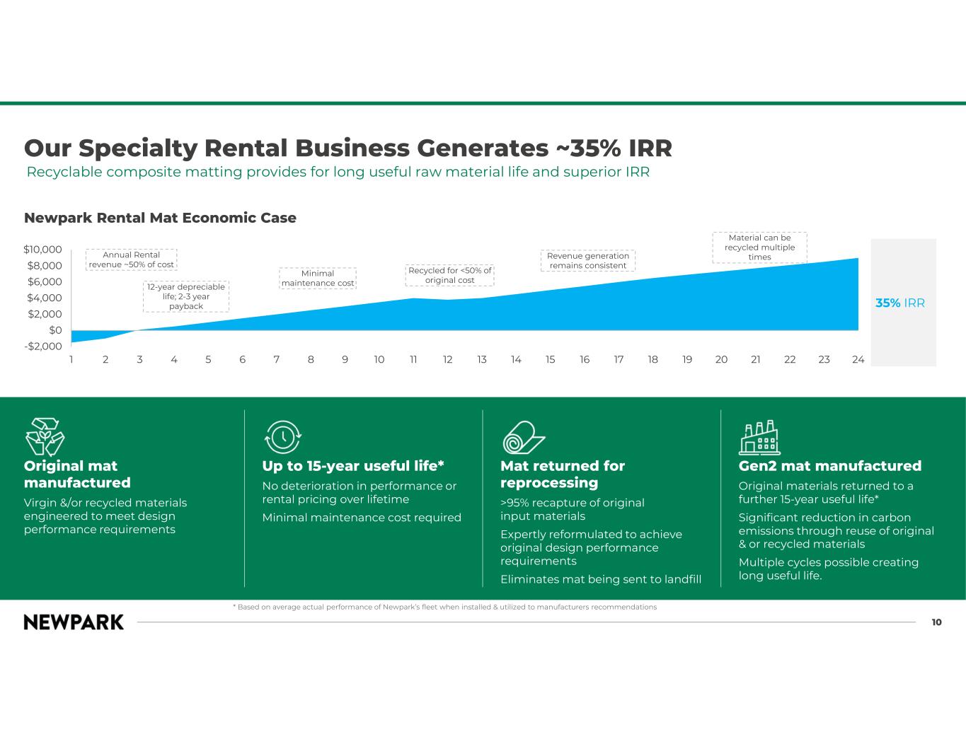Click the 'Original mat manufactured' heading
The image size is (966, 746).
pyautogui.click(x=77, y=474)
